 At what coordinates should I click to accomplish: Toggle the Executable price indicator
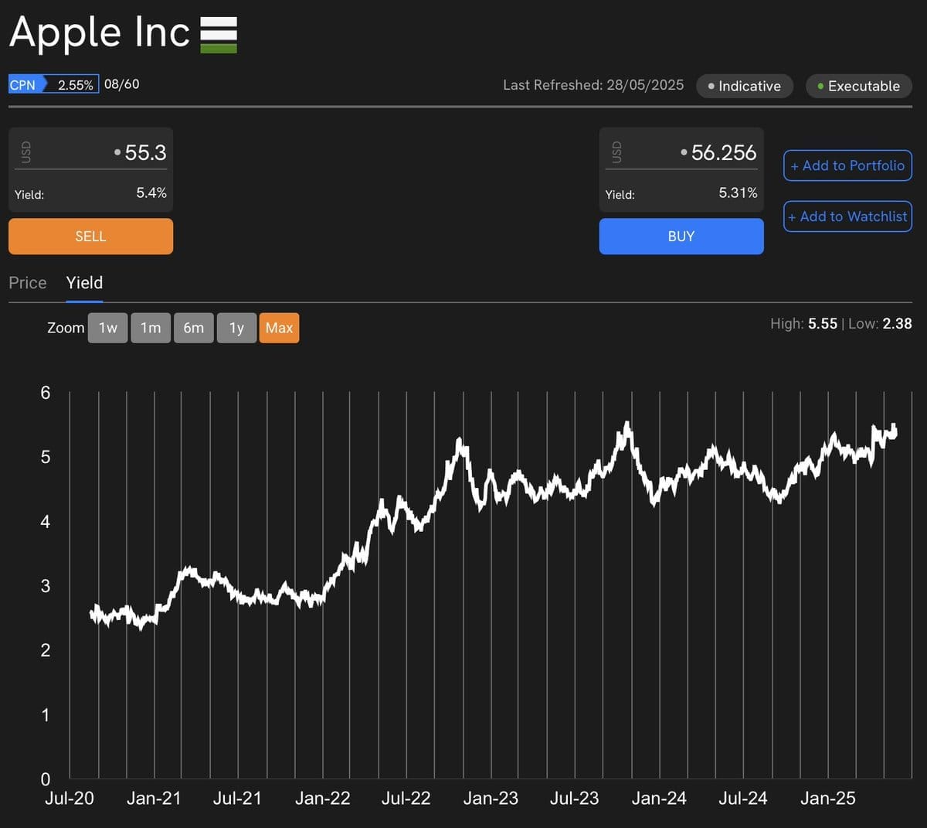(859, 86)
